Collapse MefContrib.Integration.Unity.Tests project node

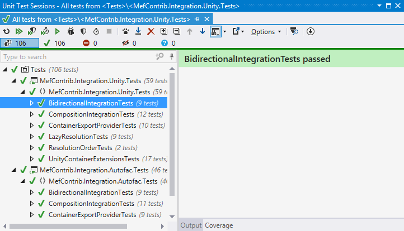pos(13,81)
